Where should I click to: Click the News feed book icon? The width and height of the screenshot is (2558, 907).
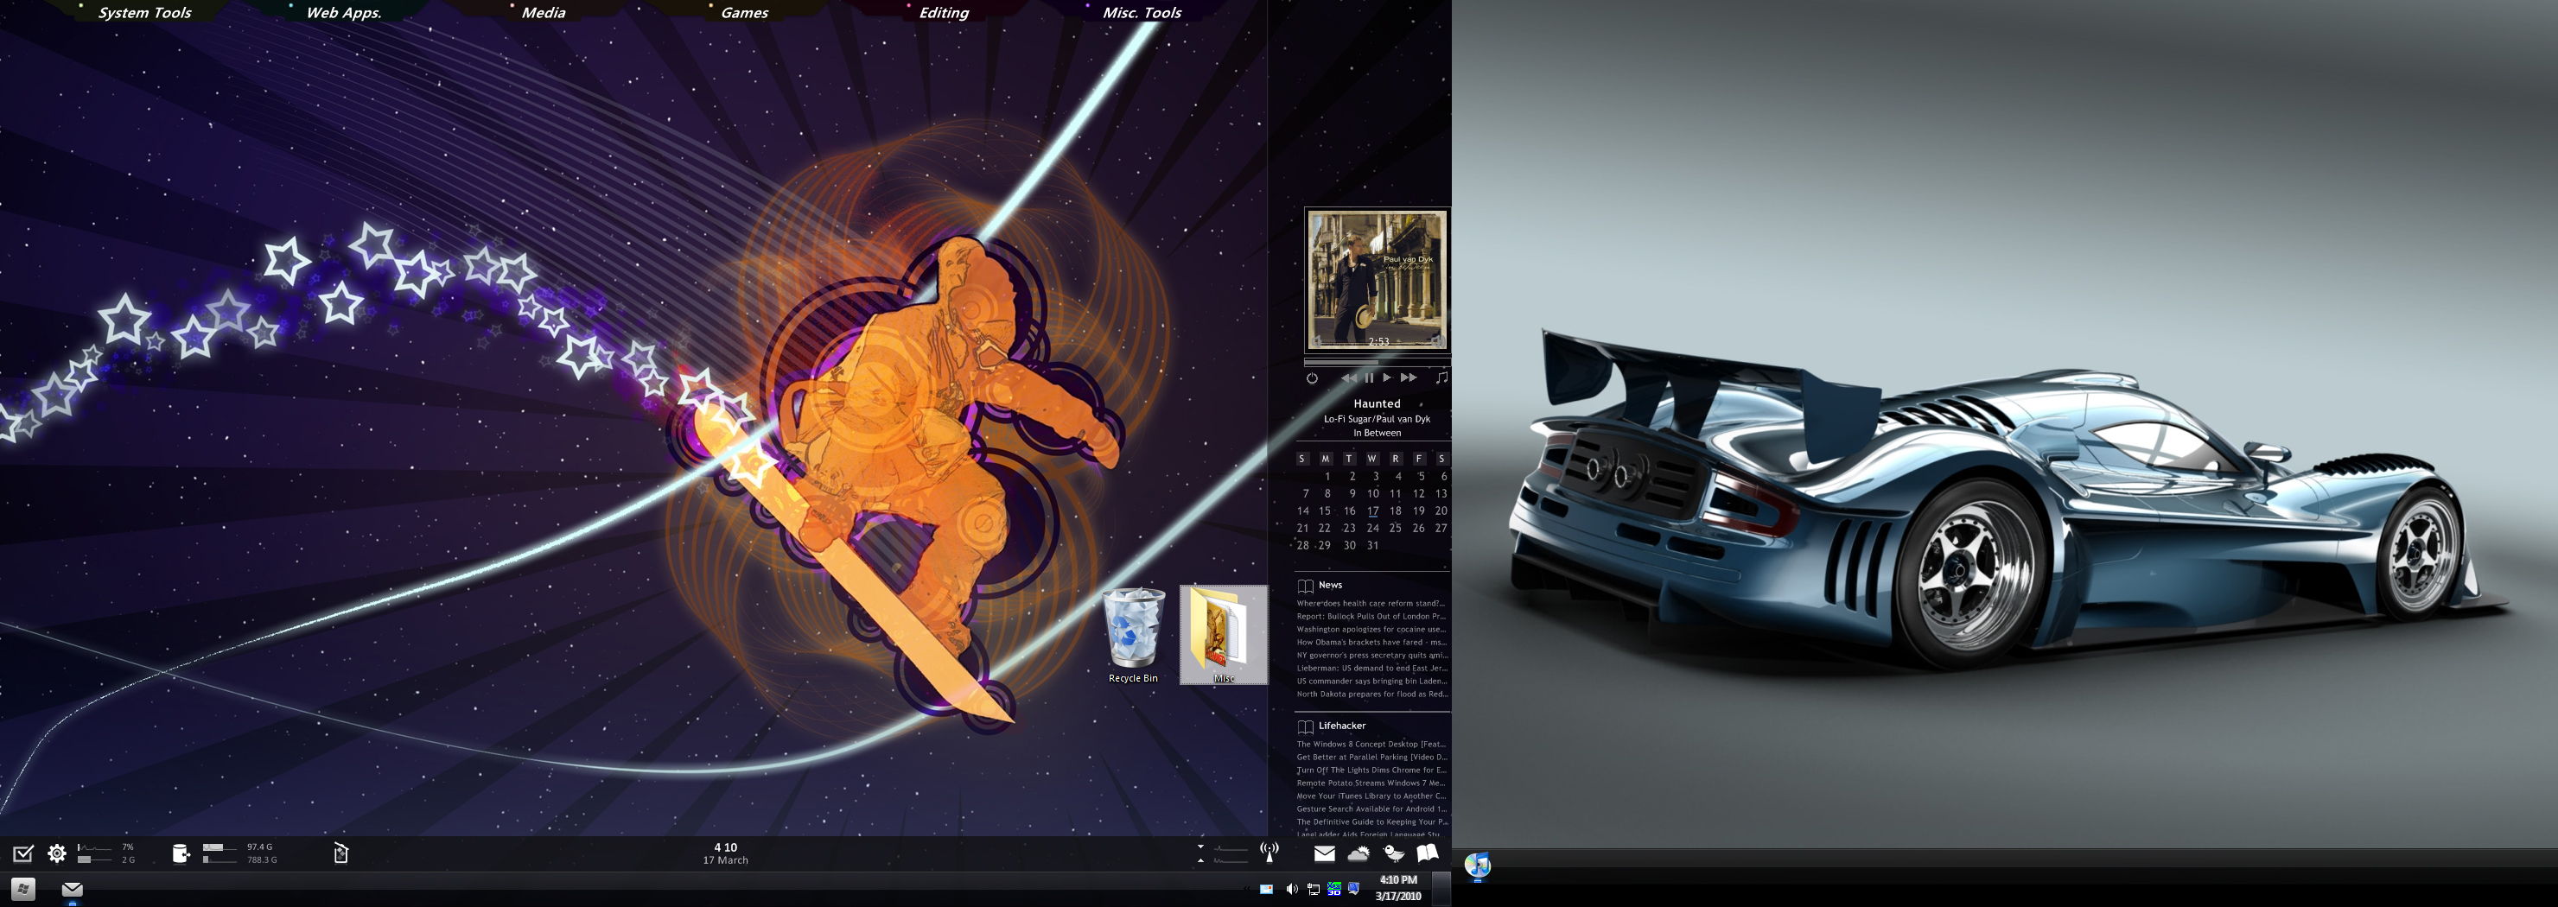coord(1306,587)
